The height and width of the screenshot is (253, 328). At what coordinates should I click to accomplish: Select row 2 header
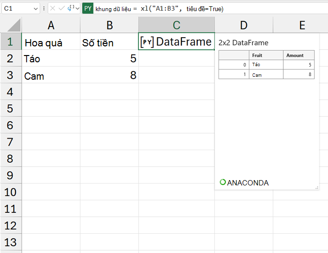11,58
